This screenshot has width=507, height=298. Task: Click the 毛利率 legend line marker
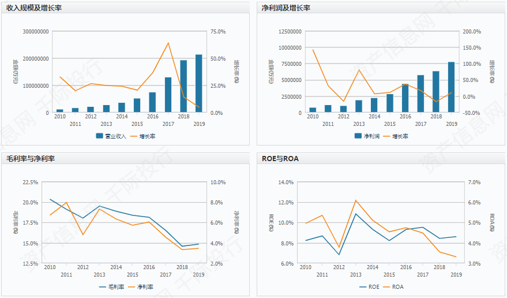point(103,286)
